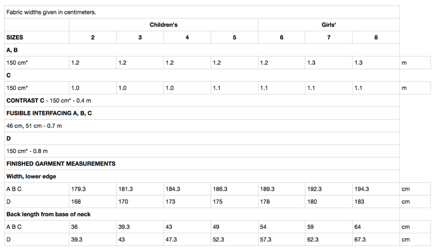Select the size 8 column header

(376, 38)
